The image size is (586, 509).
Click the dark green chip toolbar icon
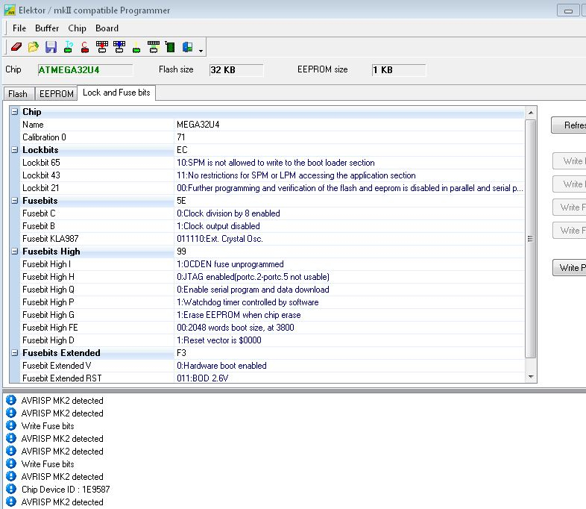(171, 47)
